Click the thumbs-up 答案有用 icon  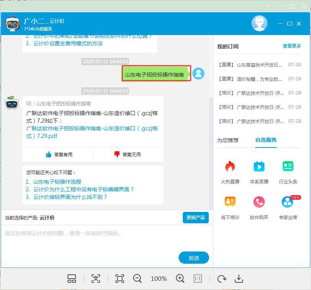tap(48, 154)
